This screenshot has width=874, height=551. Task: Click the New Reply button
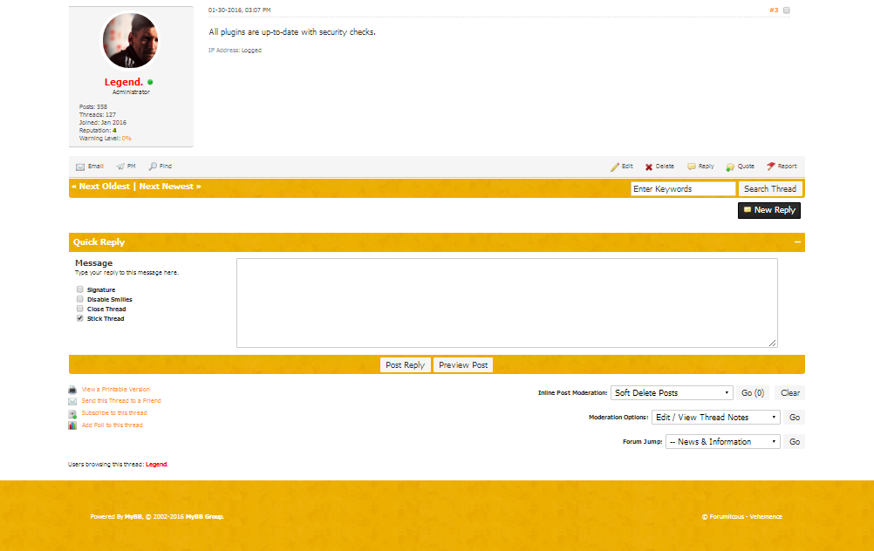coord(768,210)
